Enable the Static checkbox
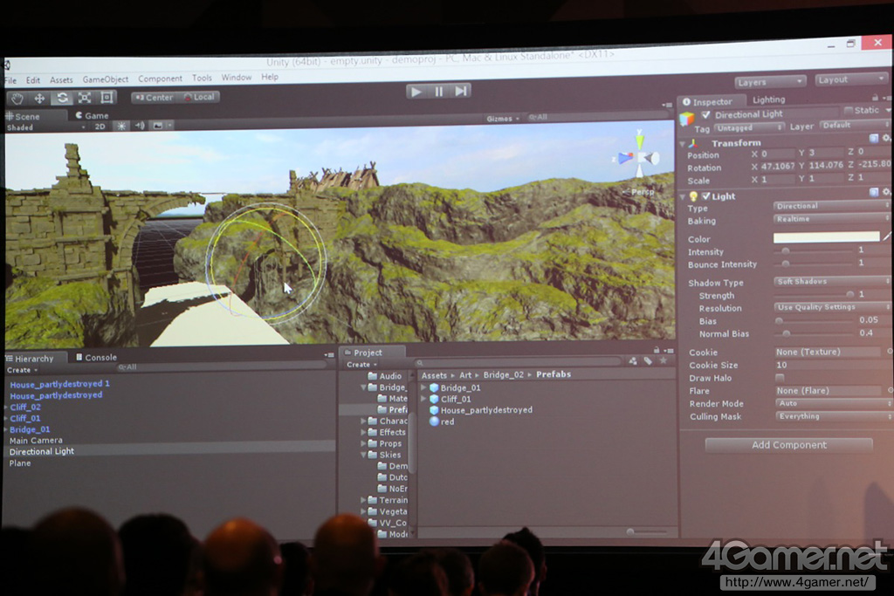The width and height of the screenshot is (894, 596). [x=849, y=110]
